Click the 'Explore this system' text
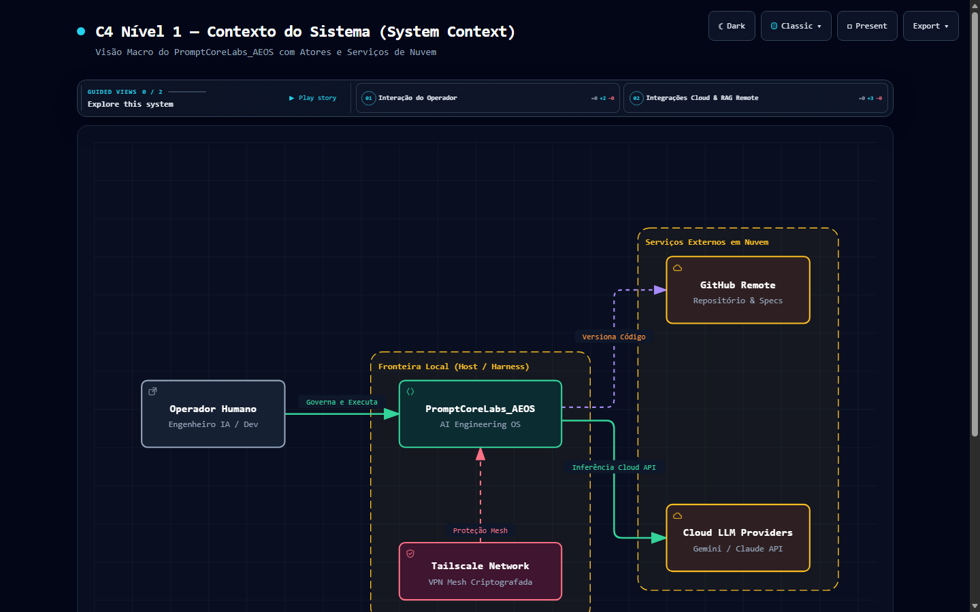This screenshot has width=980, height=612. pos(131,104)
